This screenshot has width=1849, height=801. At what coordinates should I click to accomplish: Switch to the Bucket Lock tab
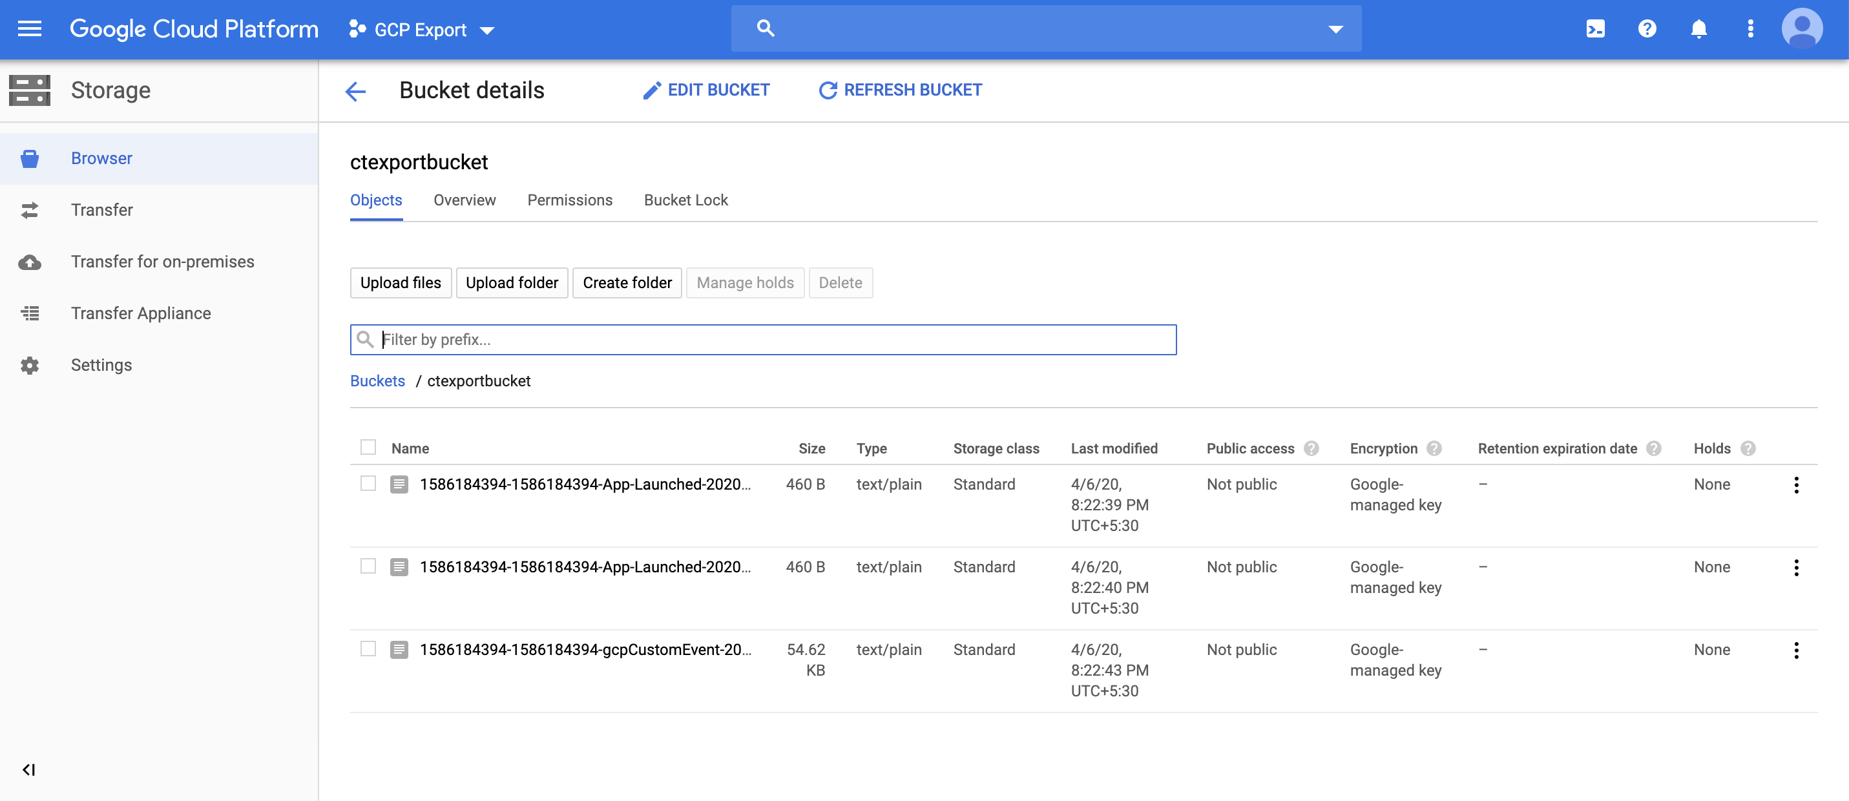[685, 200]
